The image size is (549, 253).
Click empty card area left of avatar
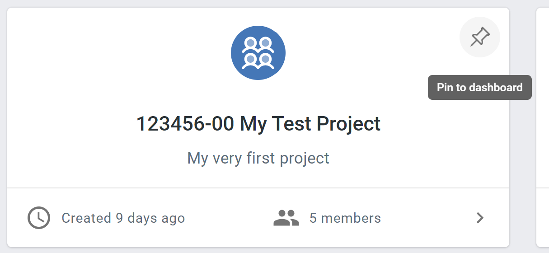(117, 53)
